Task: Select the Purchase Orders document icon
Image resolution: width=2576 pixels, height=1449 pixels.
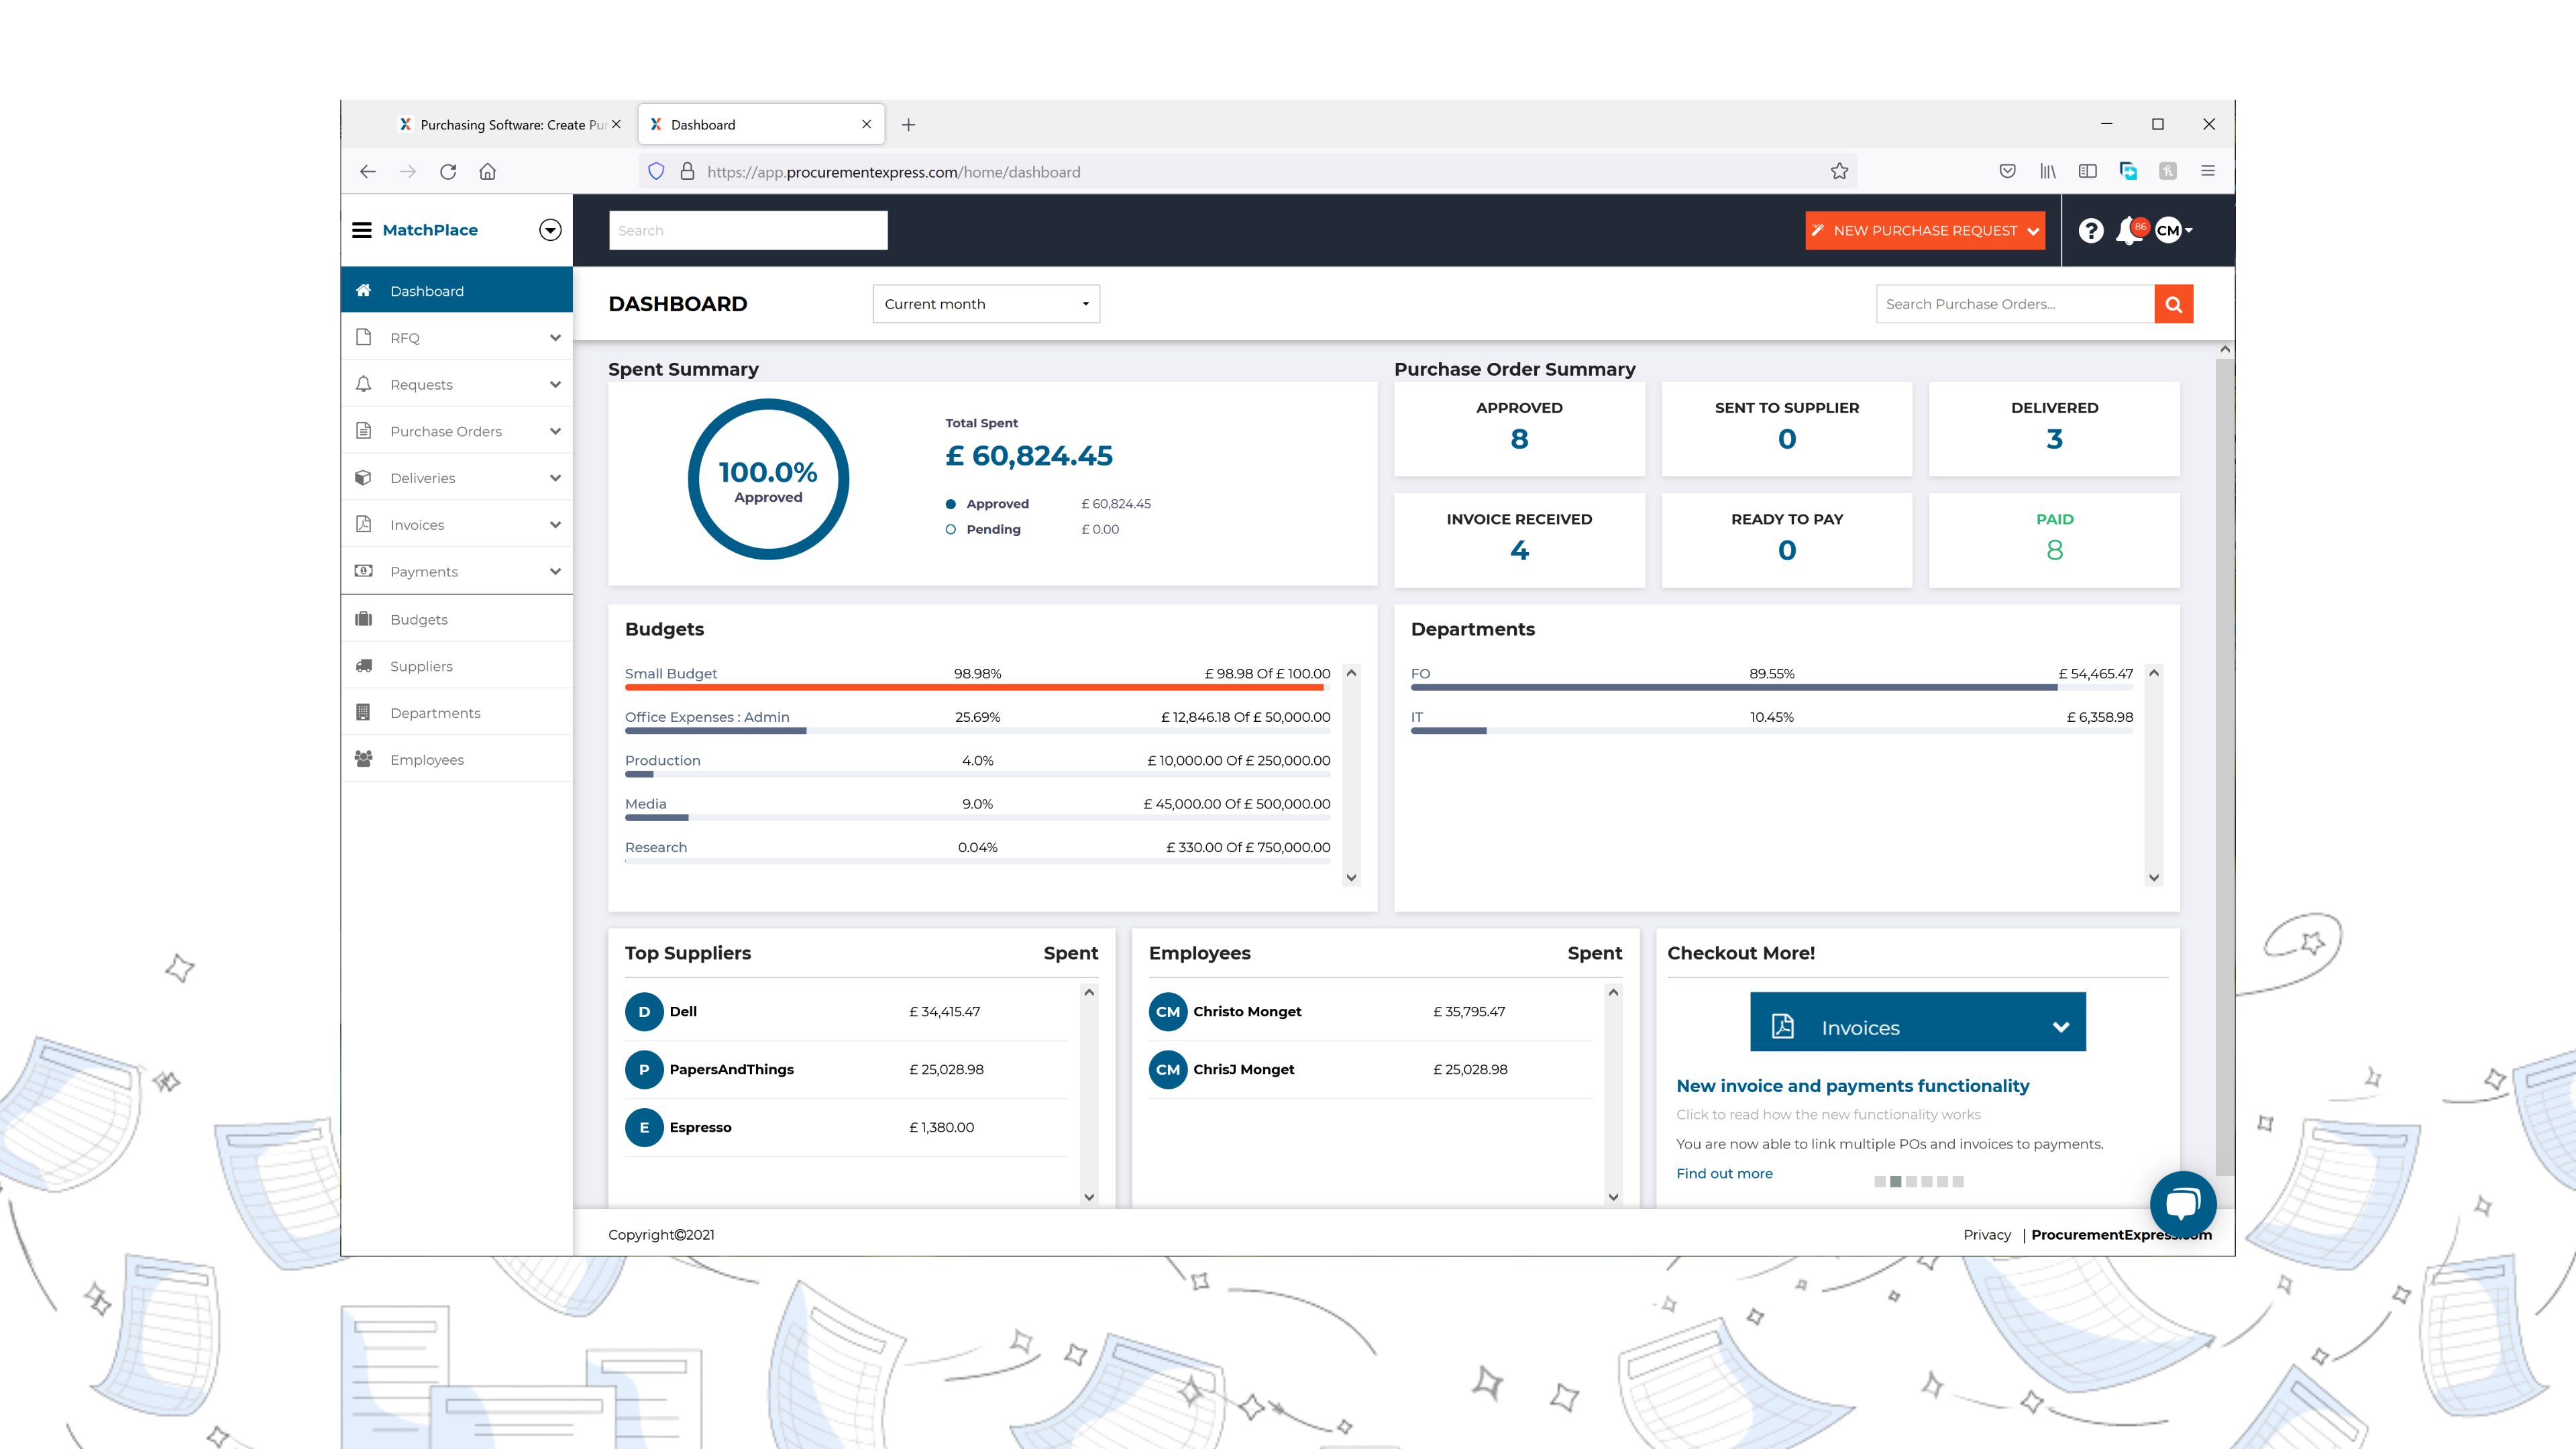Action: click(364, 431)
